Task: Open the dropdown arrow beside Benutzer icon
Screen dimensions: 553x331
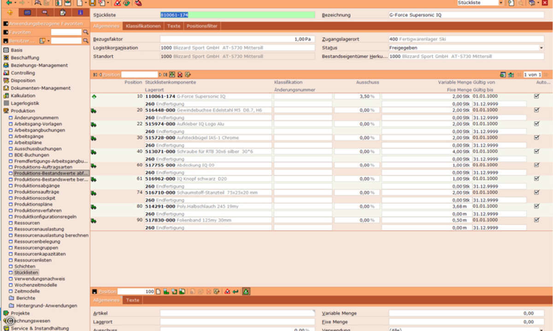Action: 48,41
